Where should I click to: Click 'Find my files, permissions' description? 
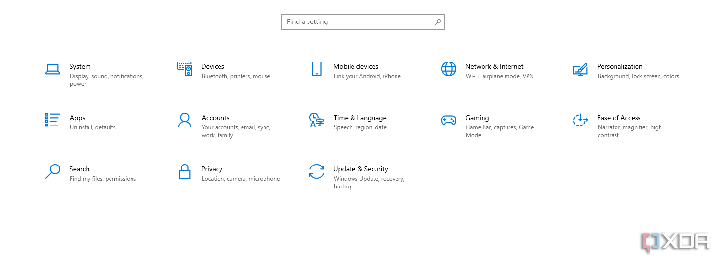103,179
